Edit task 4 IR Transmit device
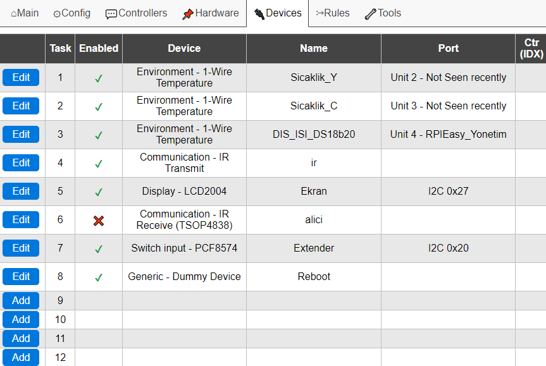Viewport: 546px width, 366px height. click(21, 162)
